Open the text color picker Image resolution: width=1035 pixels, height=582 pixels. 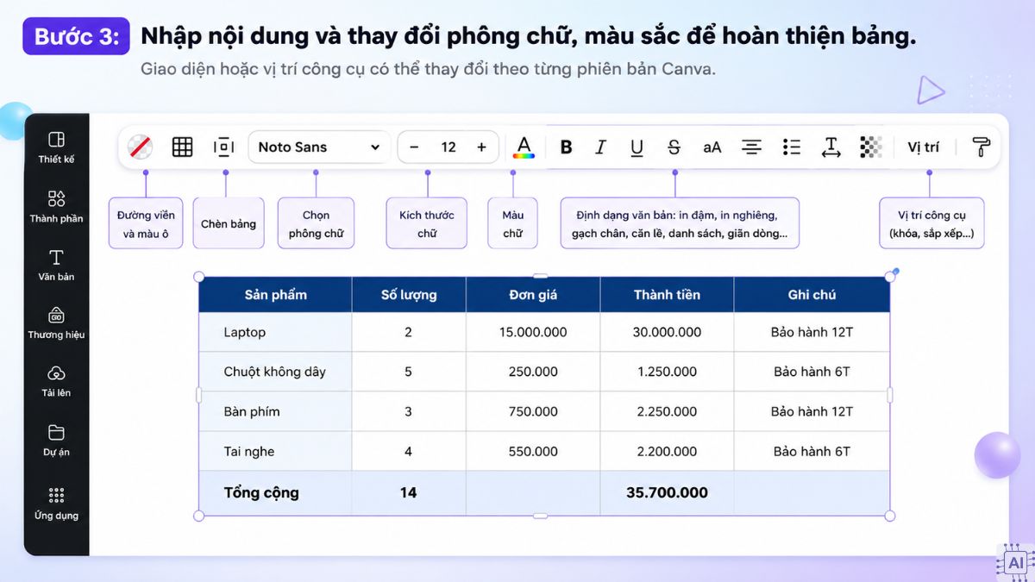[x=524, y=147]
